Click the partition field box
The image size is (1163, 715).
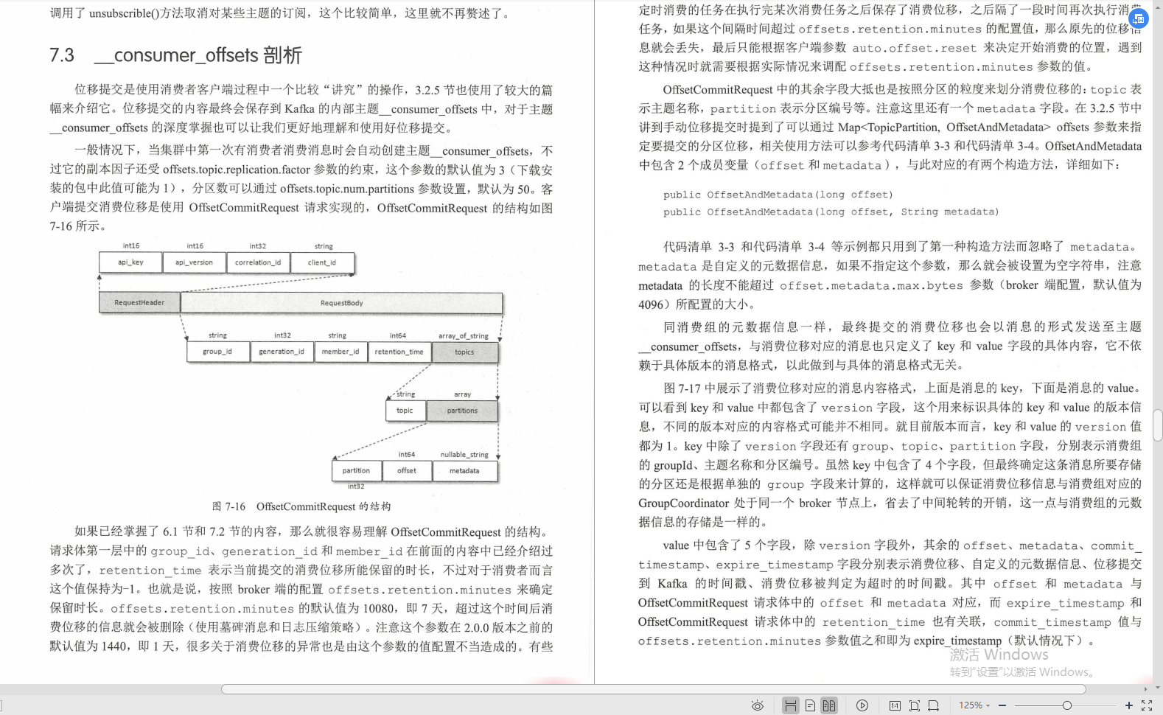click(356, 470)
